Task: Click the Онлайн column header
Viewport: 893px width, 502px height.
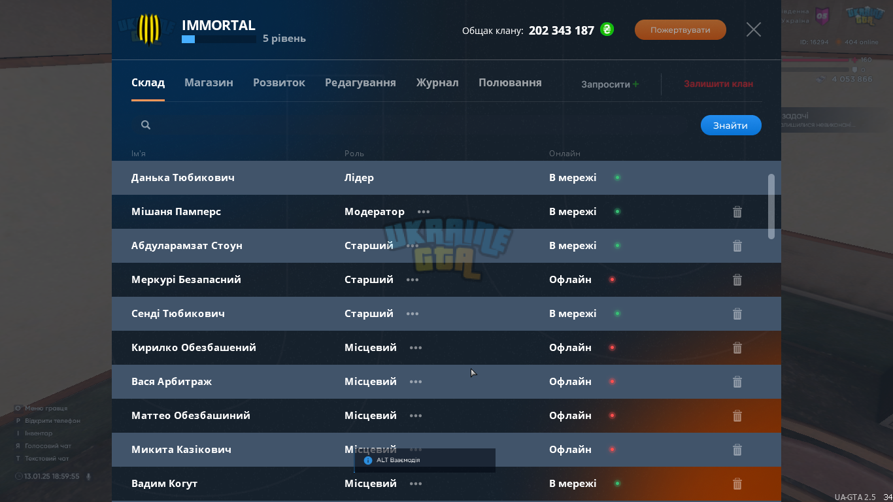Action: [x=565, y=154]
